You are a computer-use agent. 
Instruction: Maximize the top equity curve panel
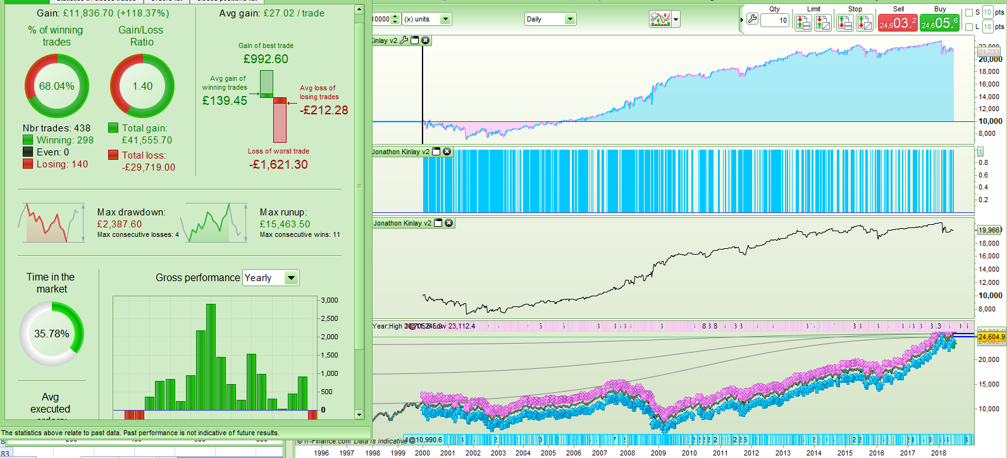click(x=415, y=40)
